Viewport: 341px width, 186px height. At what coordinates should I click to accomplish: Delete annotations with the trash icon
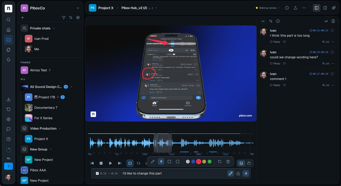tap(228, 162)
